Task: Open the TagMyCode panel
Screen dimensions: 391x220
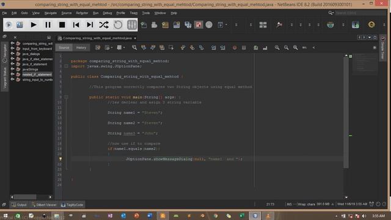Action: [x=72, y=205]
